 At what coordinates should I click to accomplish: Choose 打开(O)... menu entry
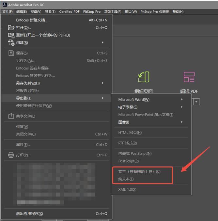point(56,28)
